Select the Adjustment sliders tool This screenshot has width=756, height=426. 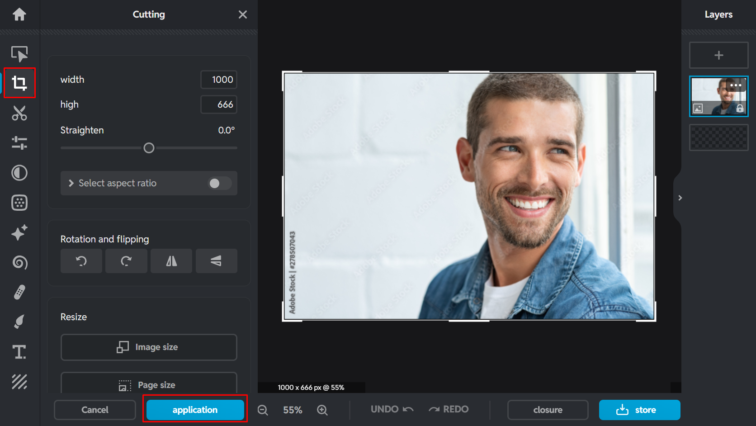[x=19, y=143]
